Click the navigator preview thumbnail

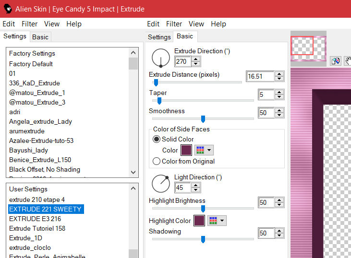pyautogui.click(x=308, y=48)
